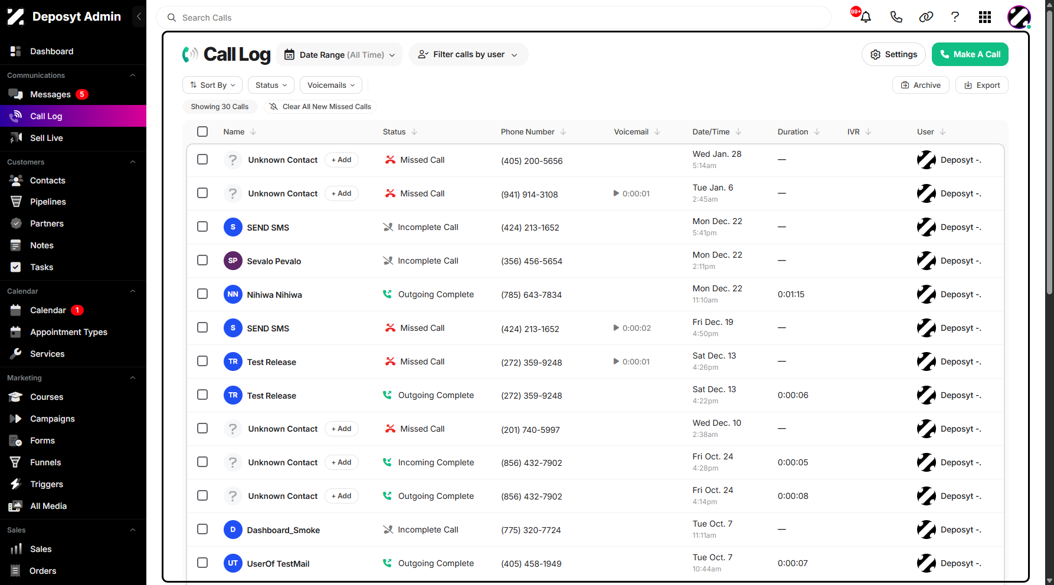
Task: Open the Voicemails filter dropdown
Action: coord(331,85)
